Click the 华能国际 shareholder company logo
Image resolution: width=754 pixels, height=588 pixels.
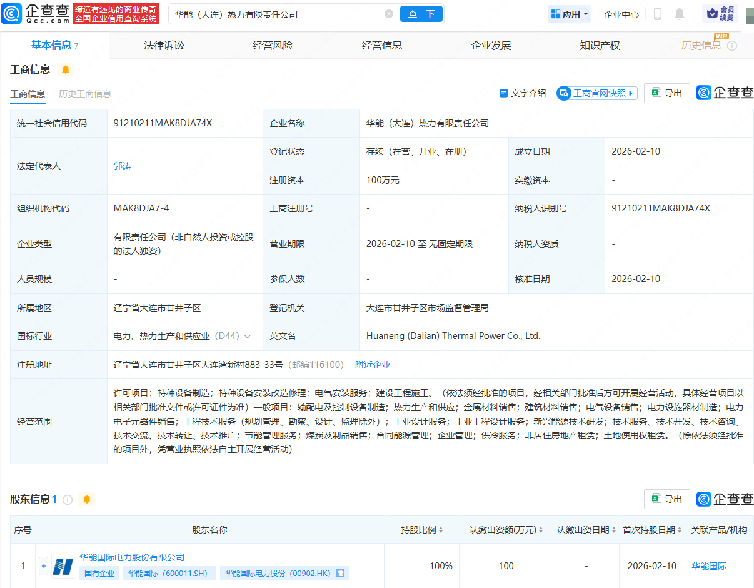(x=64, y=566)
